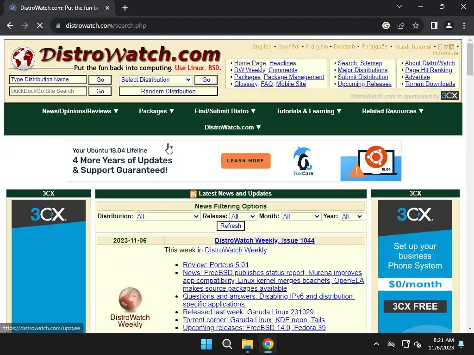This screenshot has height=355, width=474.
Task: Click the DistroWatch globe logo
Action: [x=23, y=58]
